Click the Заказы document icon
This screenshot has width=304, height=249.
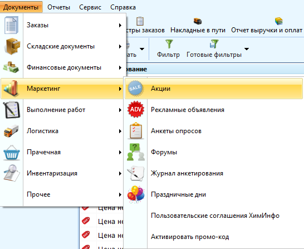click(x=12, y=25)
